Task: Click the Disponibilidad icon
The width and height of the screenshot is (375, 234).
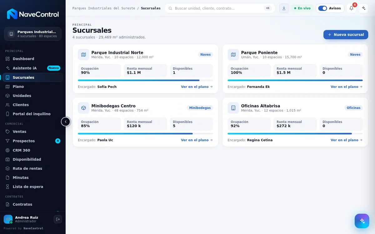Action: point(8,159)
